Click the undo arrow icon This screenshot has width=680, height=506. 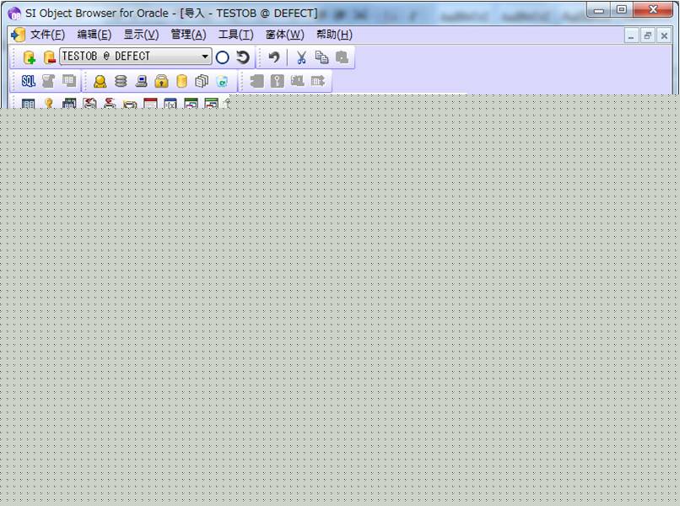pos(274,57)
